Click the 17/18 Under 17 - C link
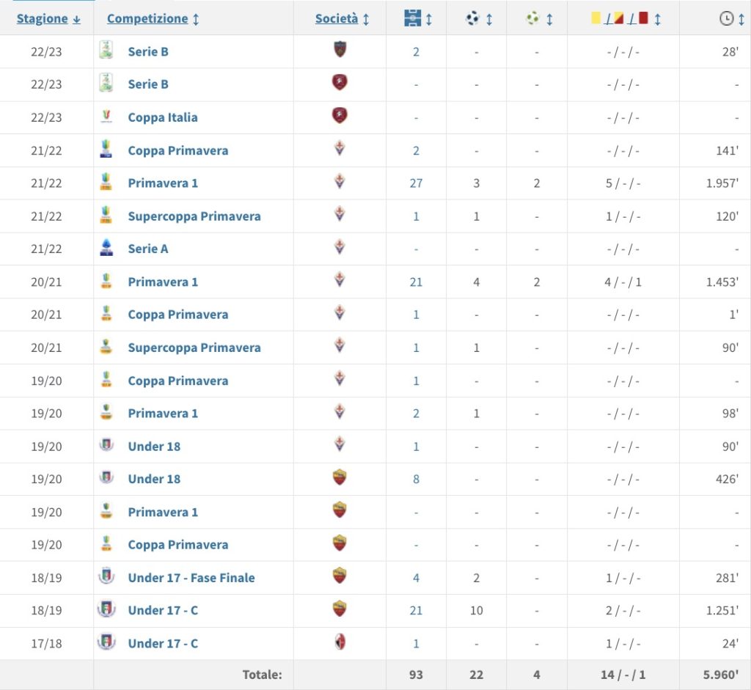Screen dimensions: 751x690 163,644
